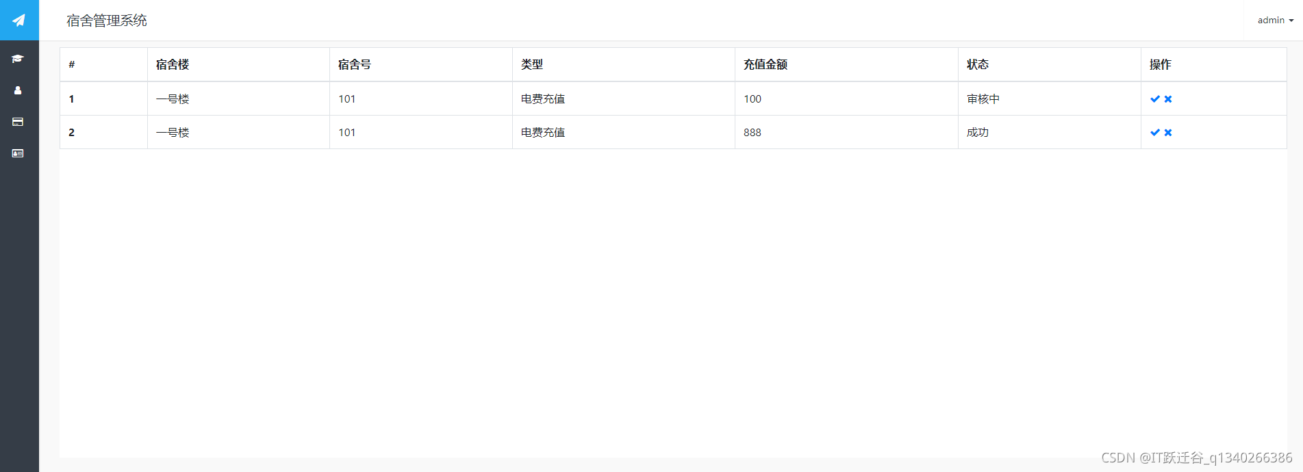This screenshot has height=472, width=1303.
Task: Select room 101 in row 2
Action: pos(347,133)
